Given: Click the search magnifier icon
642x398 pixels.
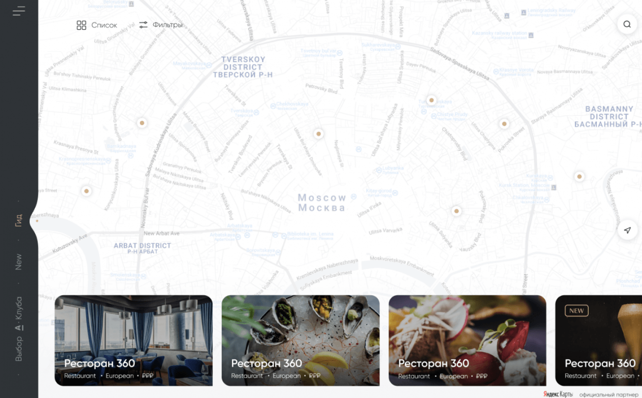Looking at the screenshot, I should [627, 24].
